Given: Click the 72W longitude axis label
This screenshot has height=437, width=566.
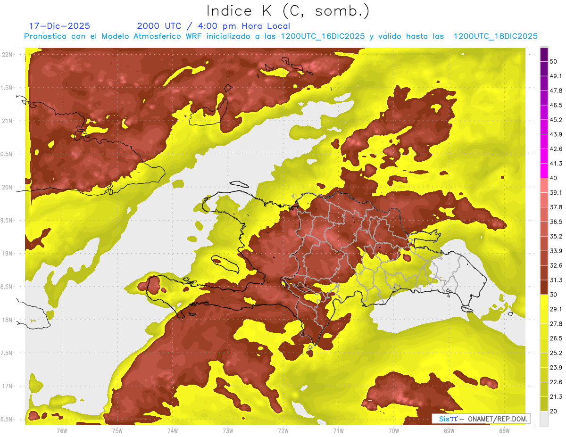Looking at the screenshot, I should [x=283, y=430].
